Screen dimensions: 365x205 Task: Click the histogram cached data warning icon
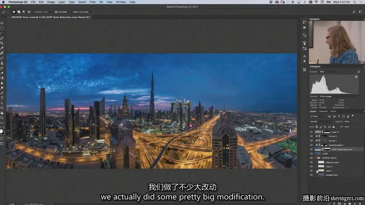coord(356,77)
